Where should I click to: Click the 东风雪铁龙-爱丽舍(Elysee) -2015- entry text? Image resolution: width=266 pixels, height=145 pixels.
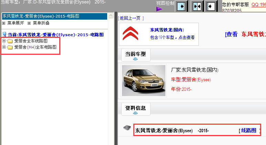172,131
